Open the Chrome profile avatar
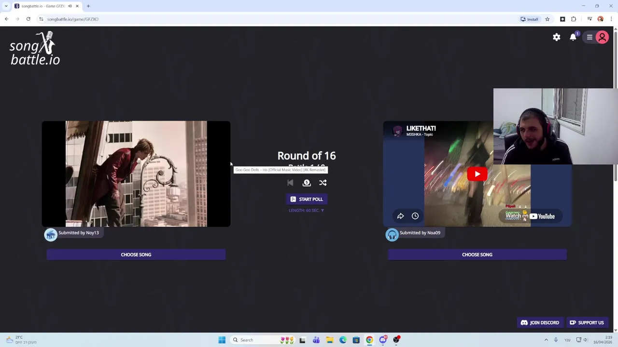This screenshot has height=347, width=618. [601, 19]
